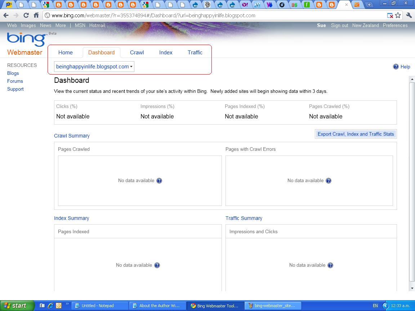This screenshot has width=415, height=311.
Task: Open the browser home page icon
Action: 36,15
